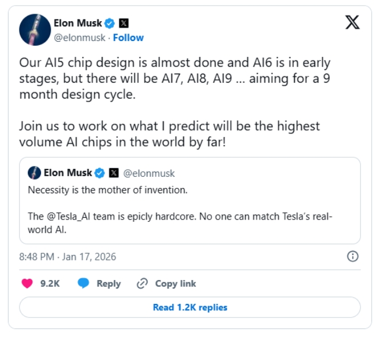Click the verified badge in the quoted post

(100, 173)
